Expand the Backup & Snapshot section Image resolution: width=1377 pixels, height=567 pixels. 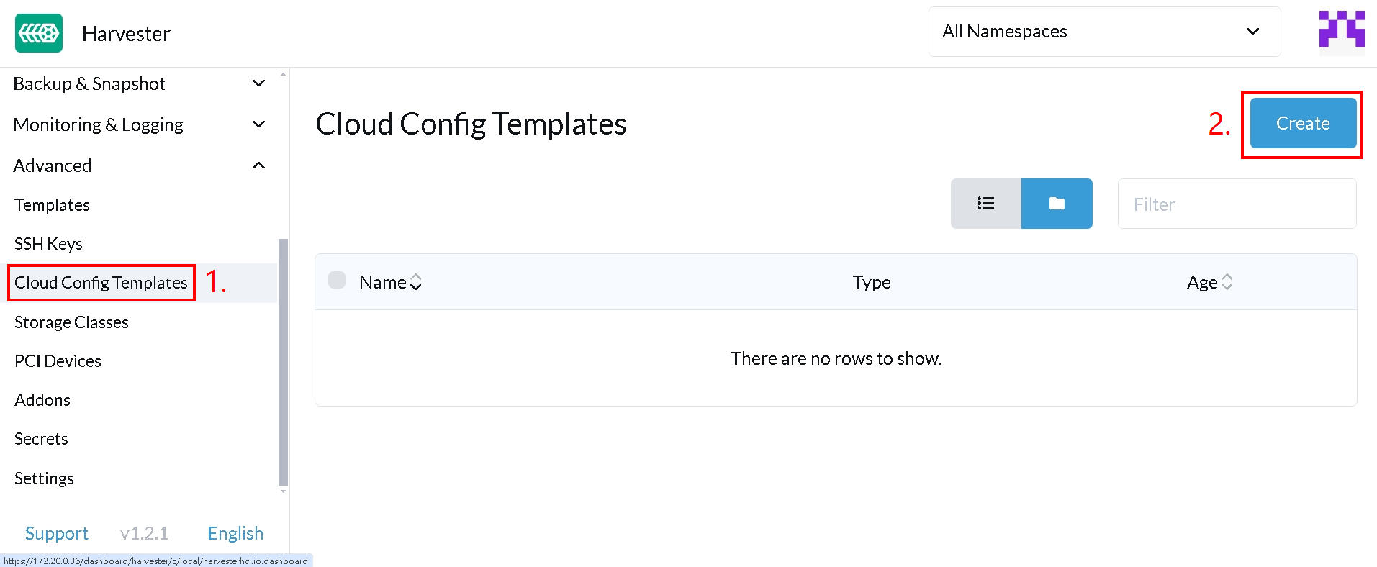coord(140,83)
